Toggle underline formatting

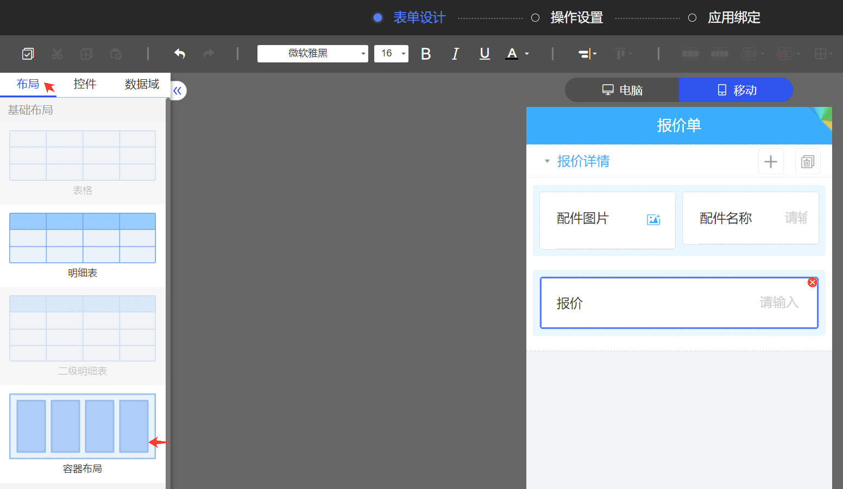485,53
